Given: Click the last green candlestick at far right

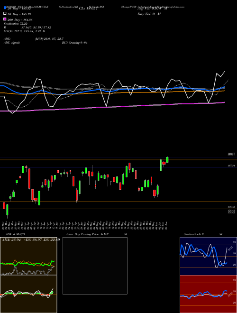Looking at the screenshot, I should [x=167, y=160].
